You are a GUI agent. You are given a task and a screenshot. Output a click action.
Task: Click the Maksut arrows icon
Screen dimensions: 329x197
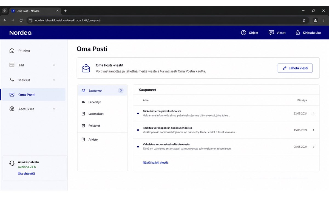[12, 80]
